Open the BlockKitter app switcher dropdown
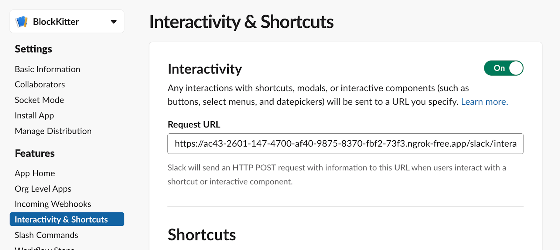560x250 pixels. 113,21
